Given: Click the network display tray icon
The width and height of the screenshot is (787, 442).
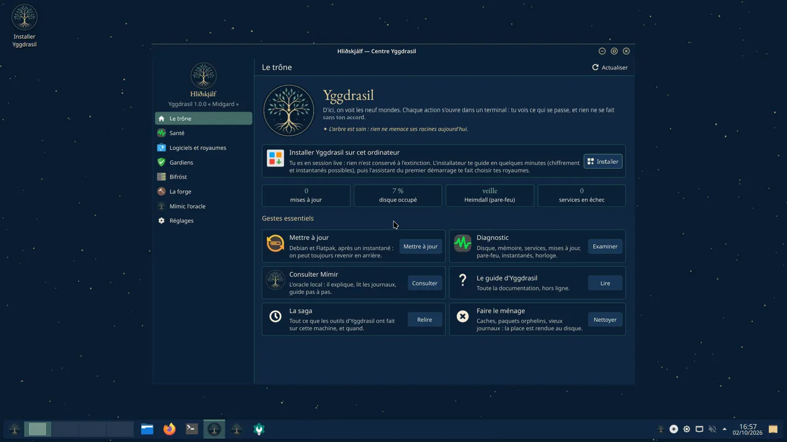Looking at the screenshot, I should [x=699, y=429].
